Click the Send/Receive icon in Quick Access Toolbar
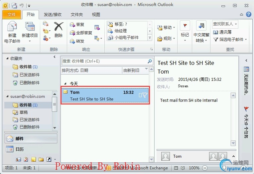The image size is (254, 174). [x=14, y=6]
